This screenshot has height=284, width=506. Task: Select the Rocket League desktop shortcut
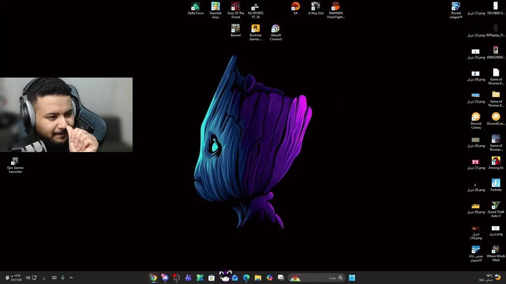click(x=456, y=10)
